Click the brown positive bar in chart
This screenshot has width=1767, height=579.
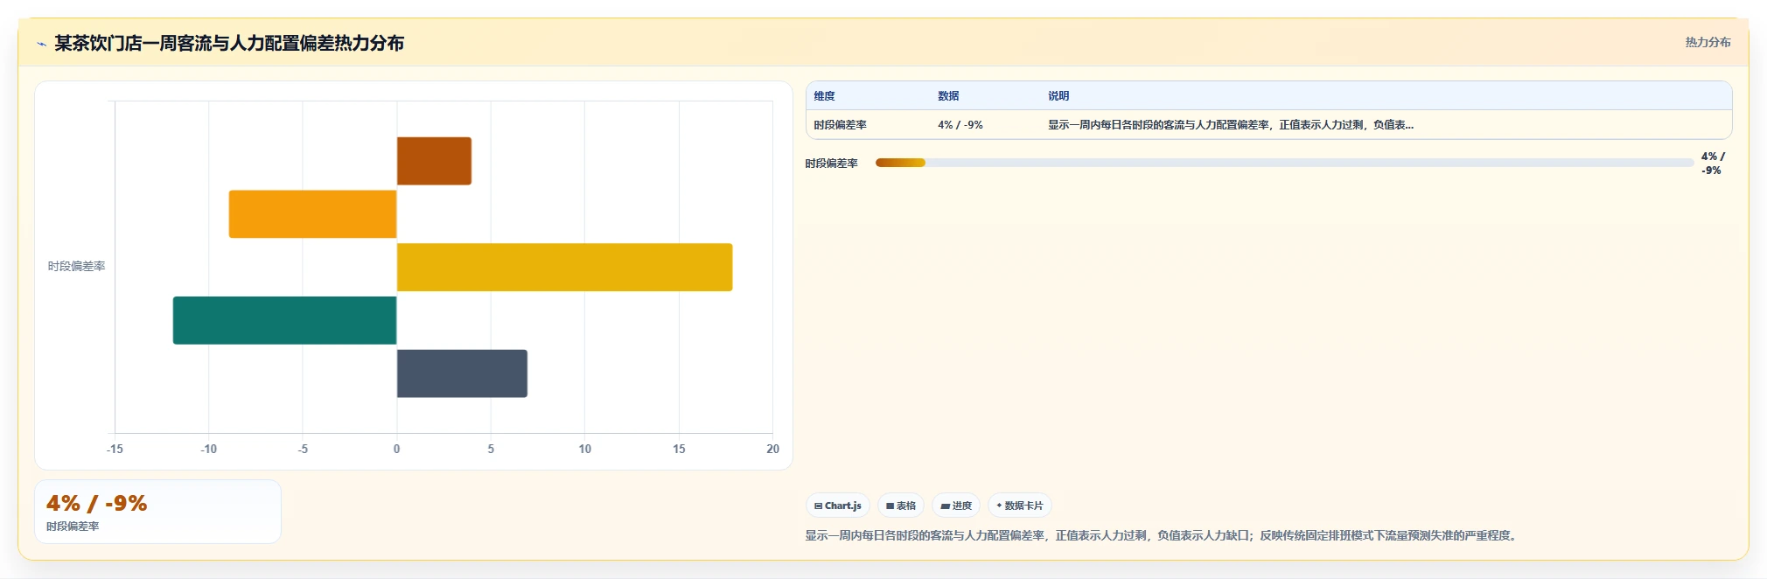[x=434, y=161]
